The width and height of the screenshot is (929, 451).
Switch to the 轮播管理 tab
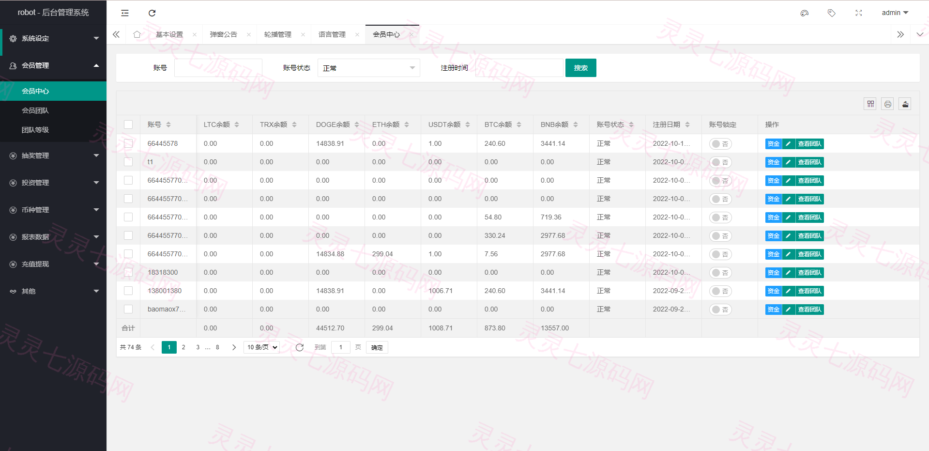(278, 34)
